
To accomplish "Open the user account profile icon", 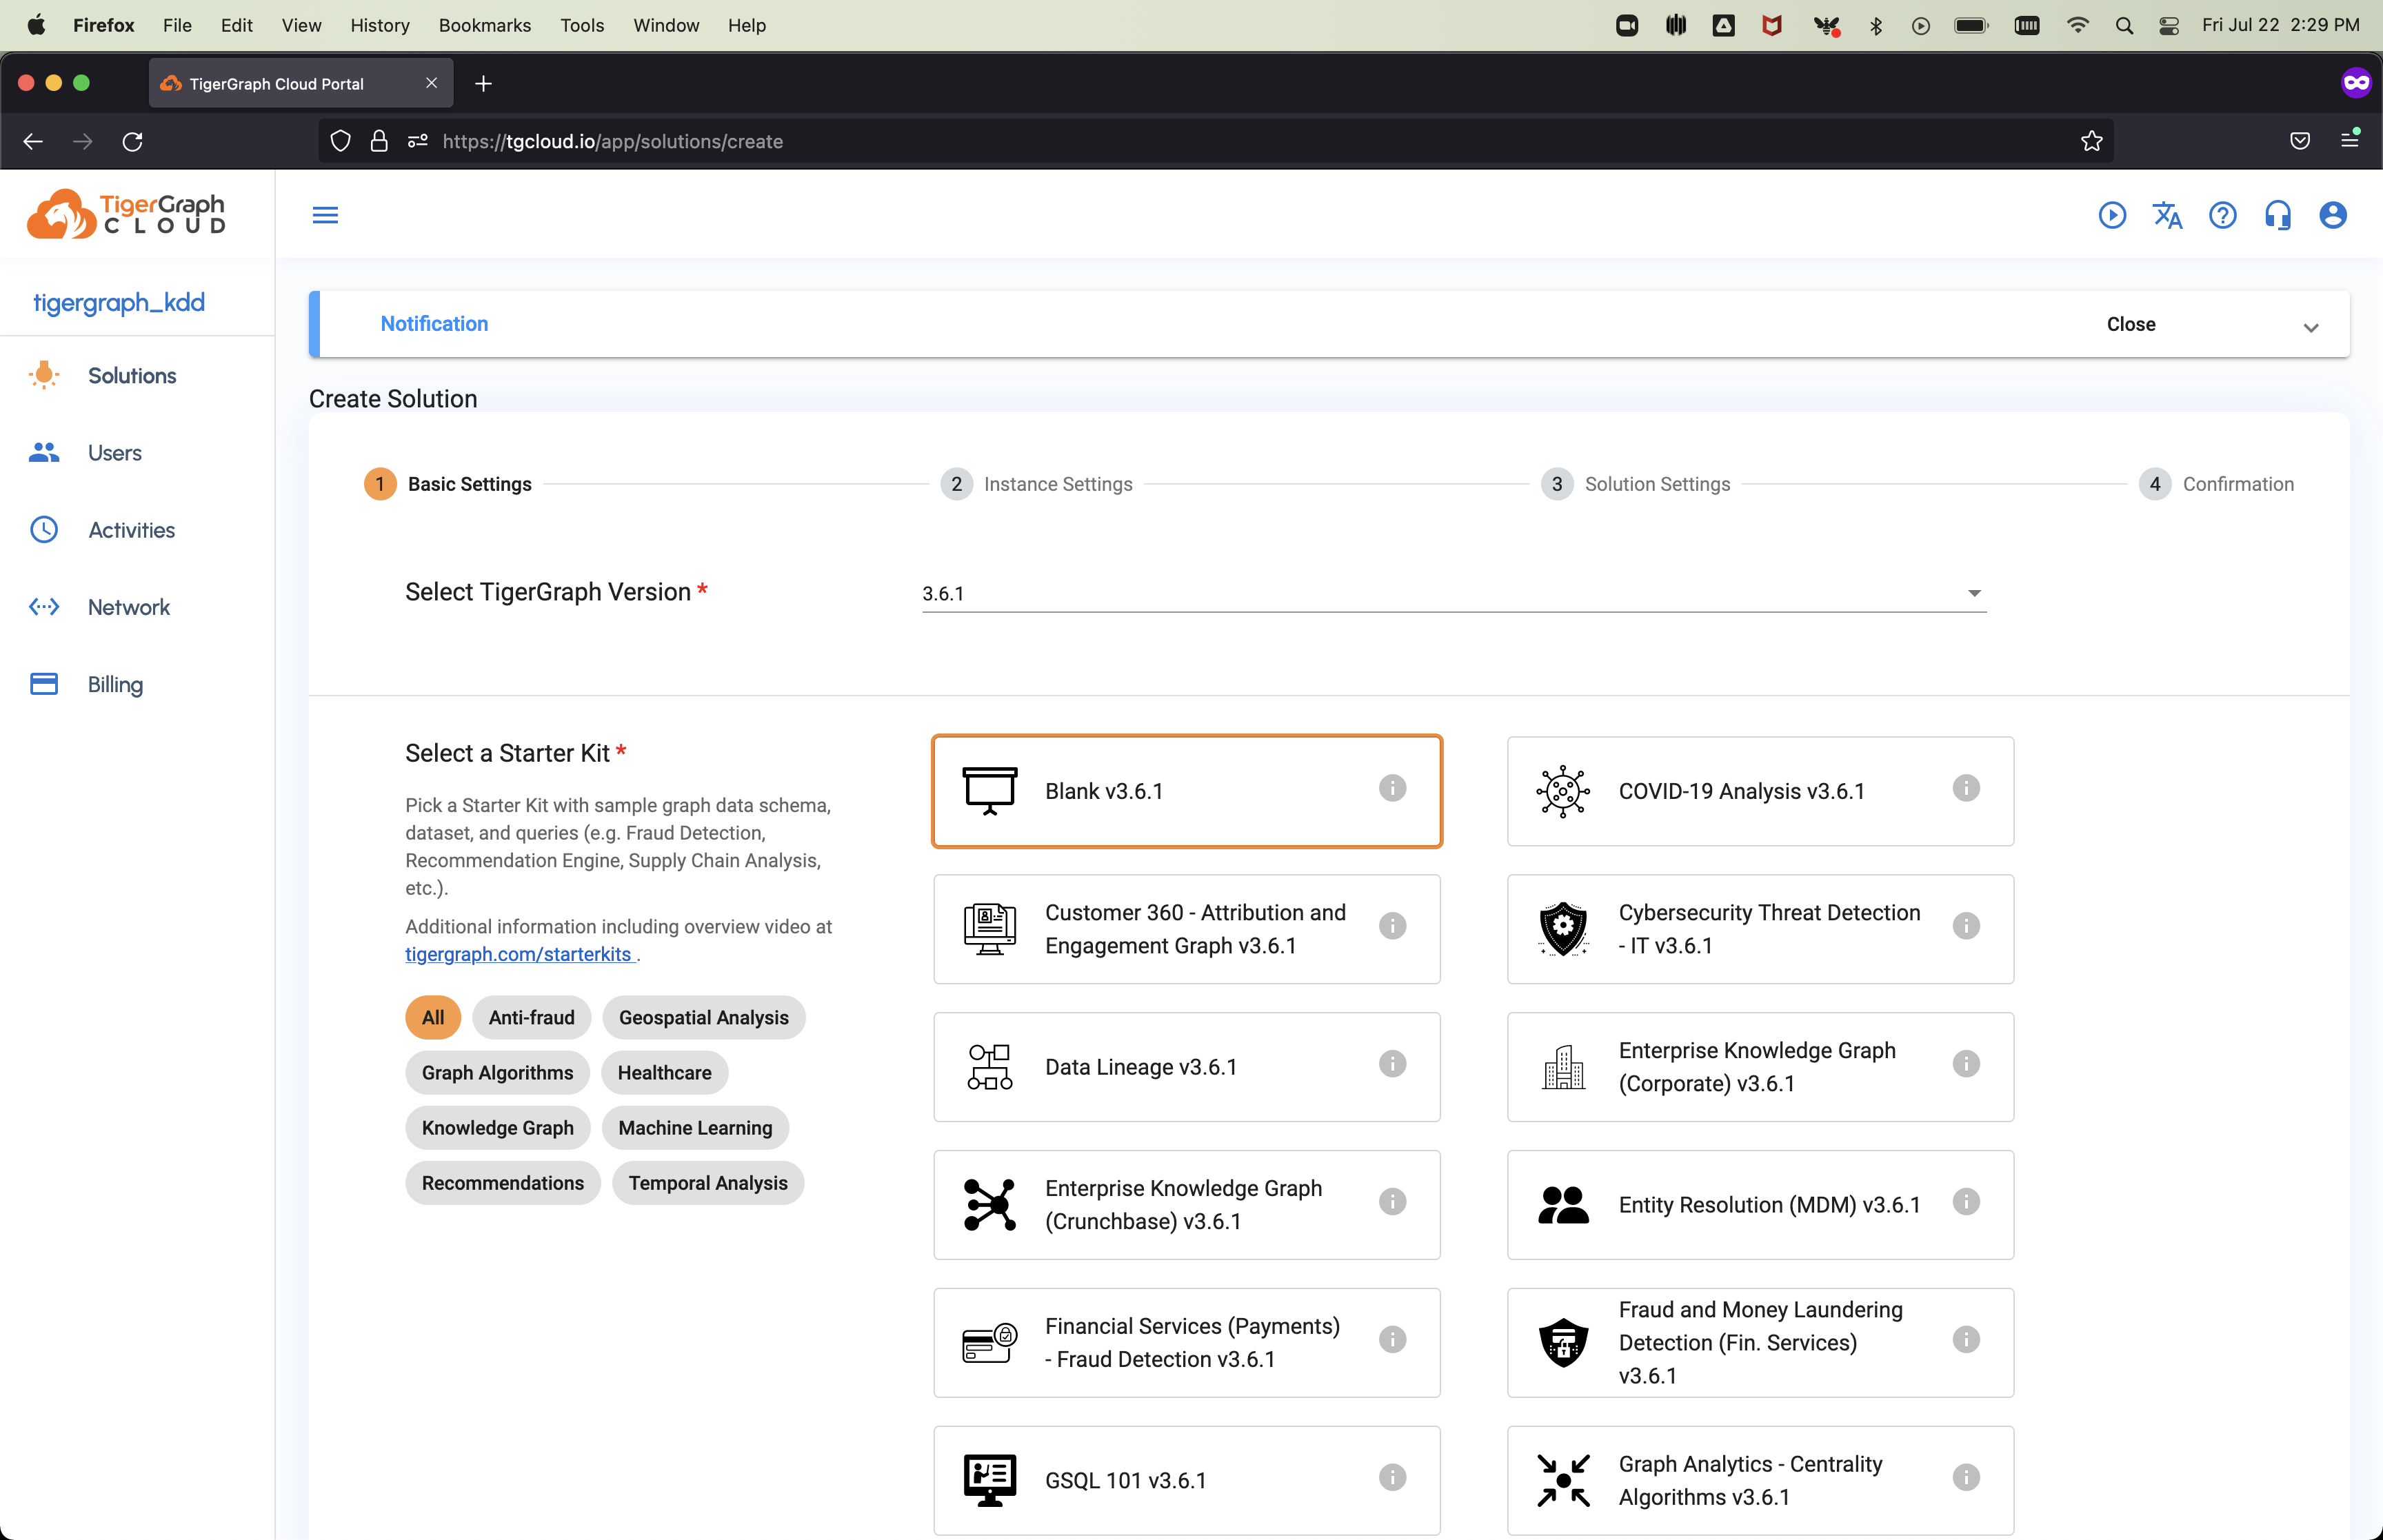I will pyautogui.click(x=2332, y=215).
